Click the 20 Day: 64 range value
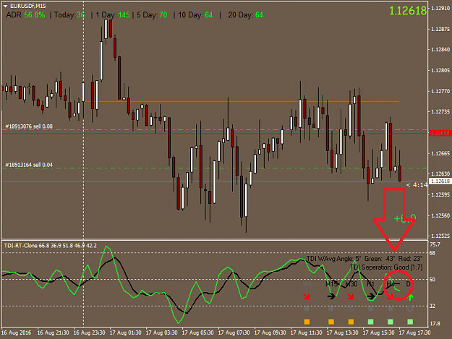Viewport: 452px width, 339px height. (246, 14)
